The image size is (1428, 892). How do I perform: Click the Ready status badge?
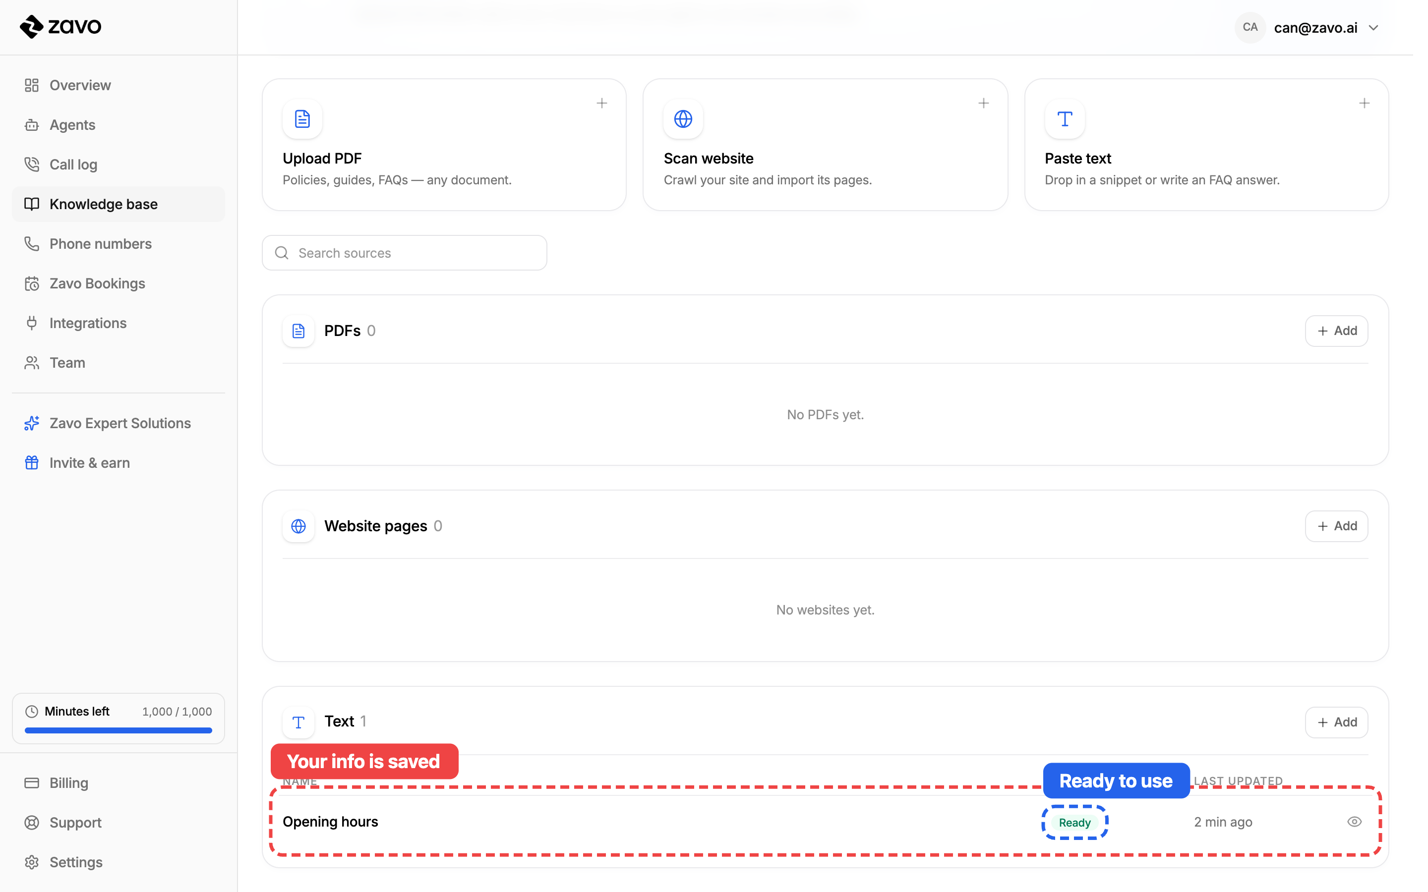pyautogui.click(x=1074, y=823)
